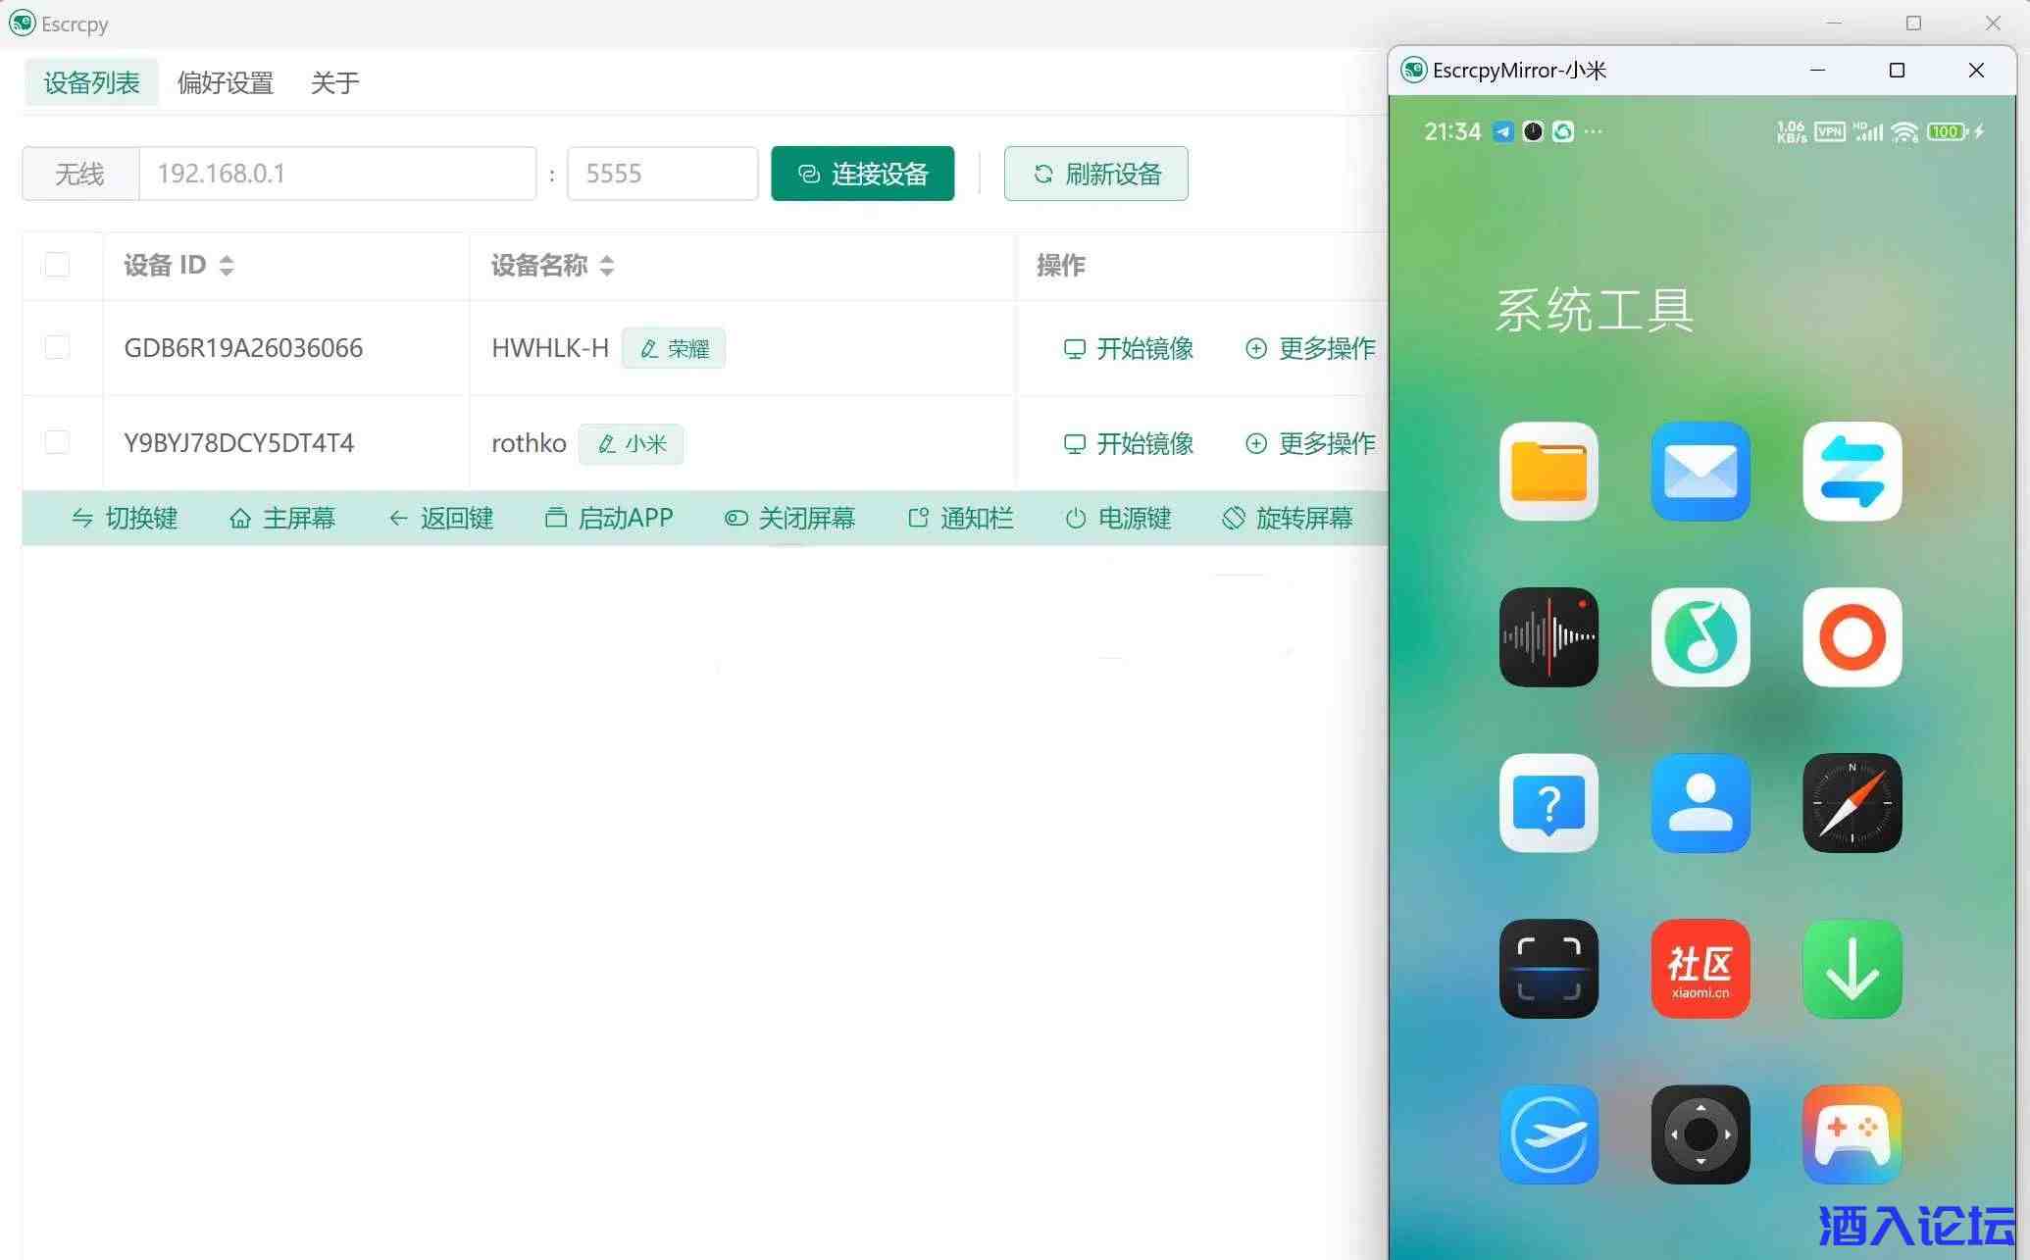Click the IP address input field
The width and height of the screenshot is (2030, 1260).
pos(337,174)
